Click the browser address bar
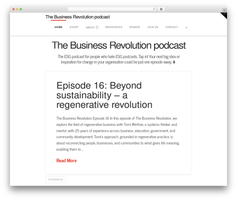 point(112,9)
